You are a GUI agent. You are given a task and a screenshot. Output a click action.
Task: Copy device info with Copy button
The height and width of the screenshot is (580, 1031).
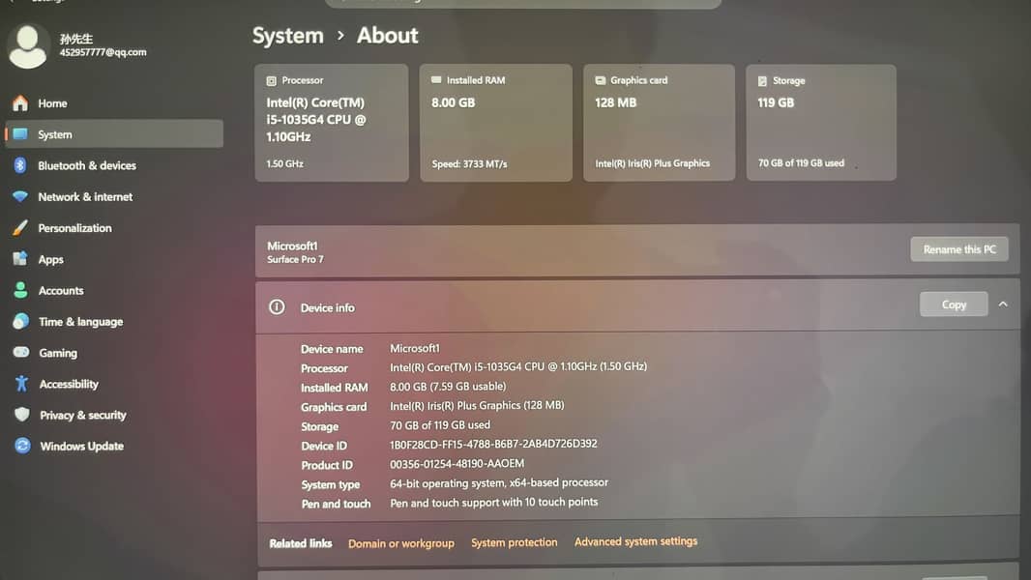point(954,304)
